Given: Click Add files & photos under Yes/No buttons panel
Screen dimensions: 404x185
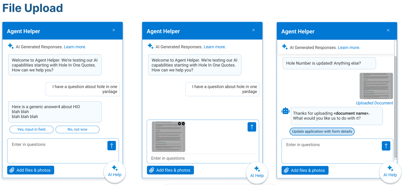Looking at the screenshot, I should [31, 170].
